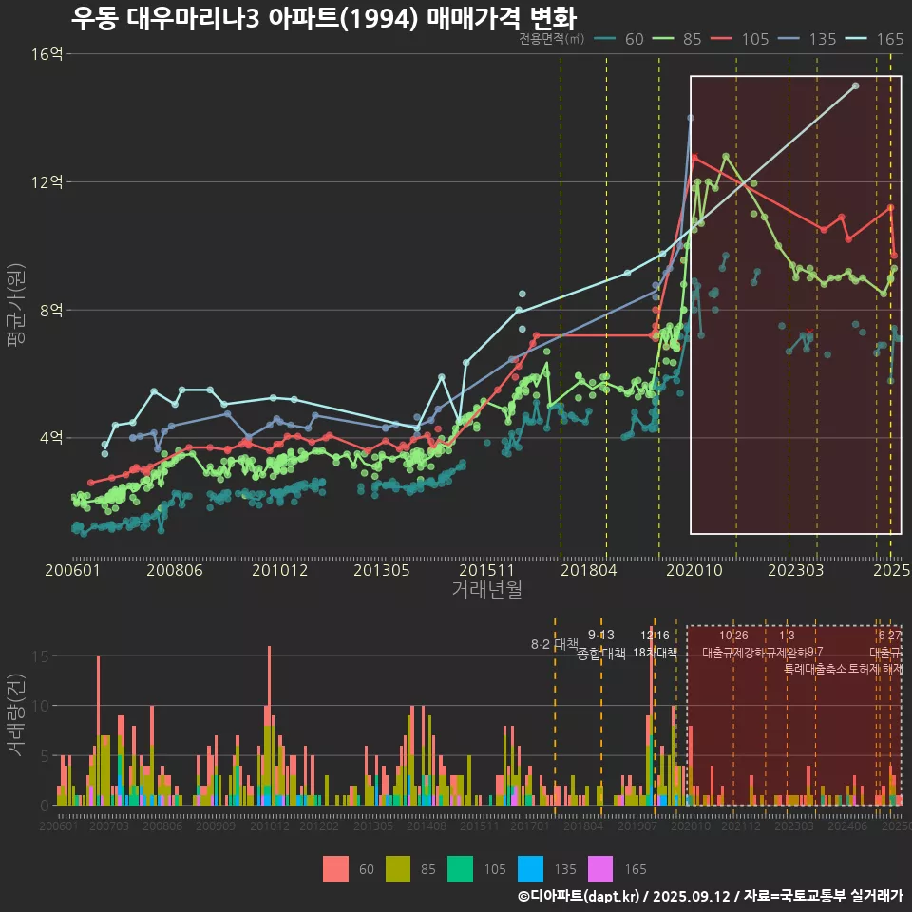Click the green 85㎡ line legend entry

(677, 39)
